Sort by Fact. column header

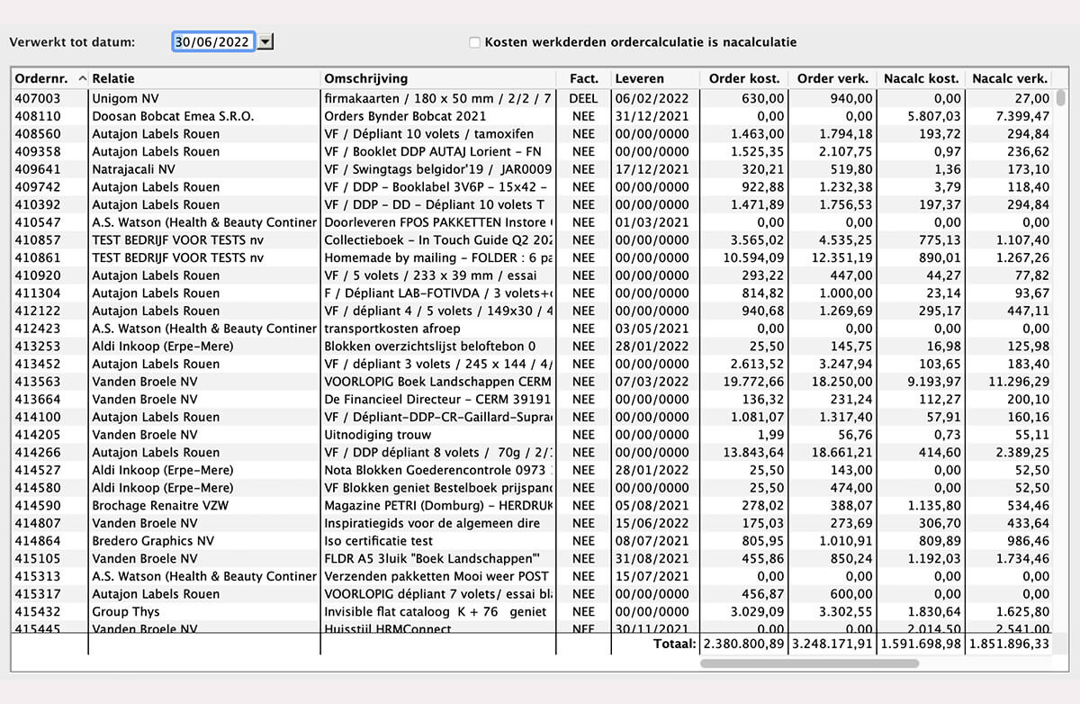(x=583, y=78)
